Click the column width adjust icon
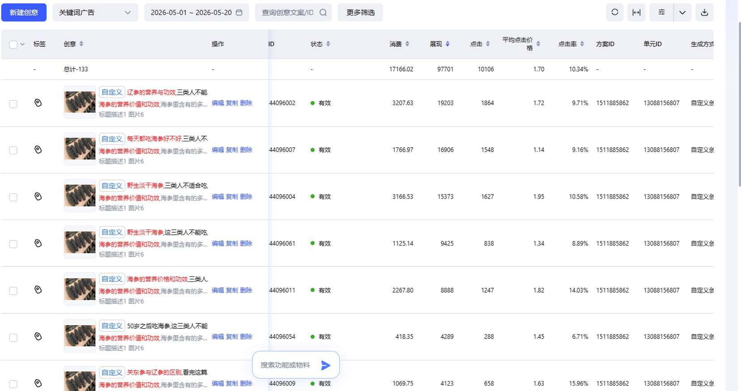 (x=636, y=13)
